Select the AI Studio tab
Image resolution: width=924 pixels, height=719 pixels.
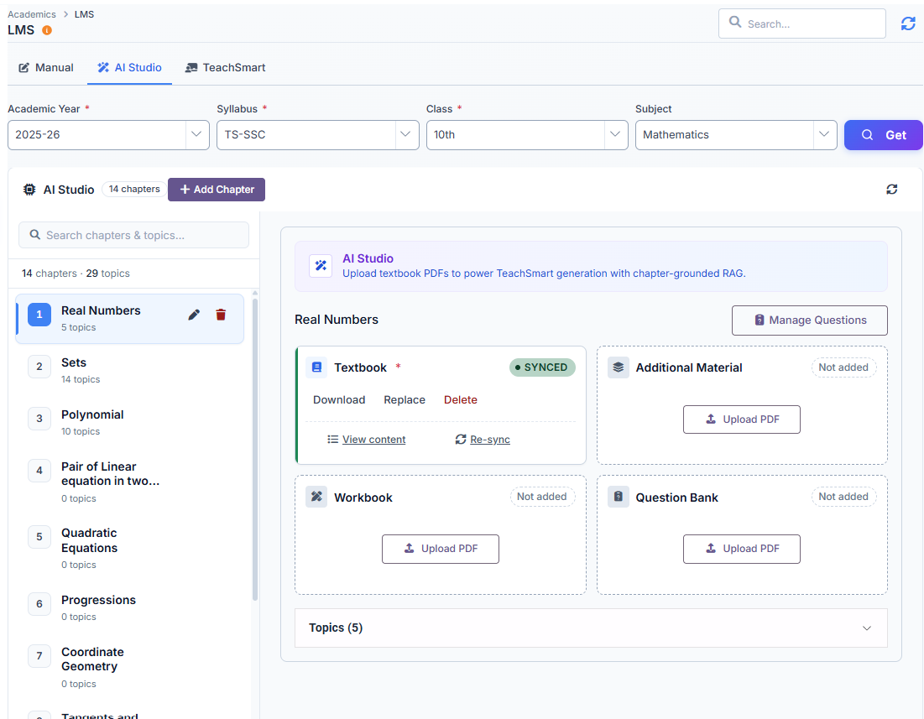pos(129,68)
